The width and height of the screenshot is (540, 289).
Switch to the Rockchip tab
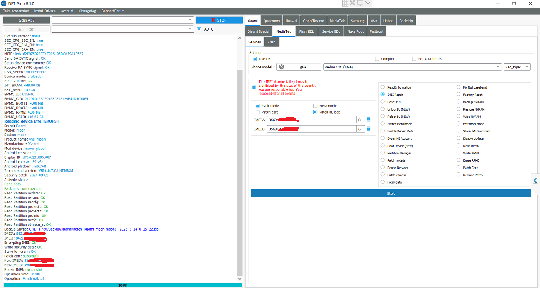click(x=406, y=21)
